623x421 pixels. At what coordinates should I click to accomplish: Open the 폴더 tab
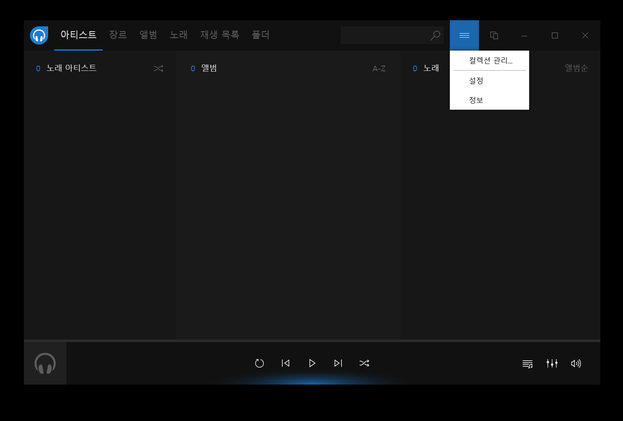pos(261,35)
